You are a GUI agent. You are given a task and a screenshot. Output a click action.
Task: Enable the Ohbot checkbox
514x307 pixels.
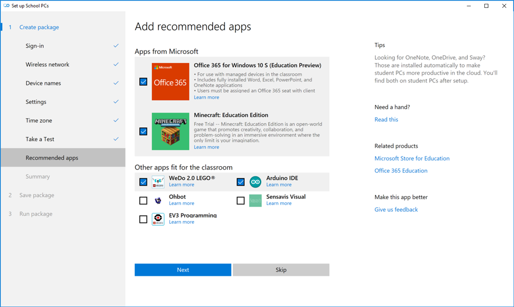pyautogui.click(x=143, y=201)
